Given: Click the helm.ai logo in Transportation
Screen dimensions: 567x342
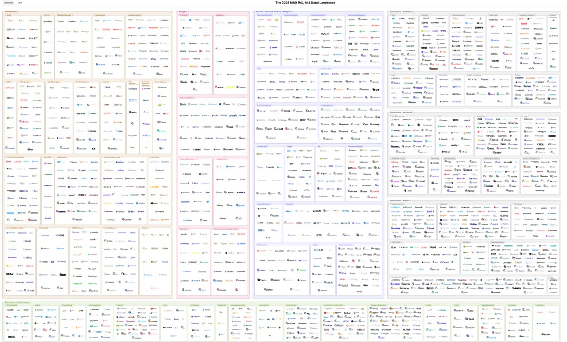Looking at the screenshot, I should point(435,269).
